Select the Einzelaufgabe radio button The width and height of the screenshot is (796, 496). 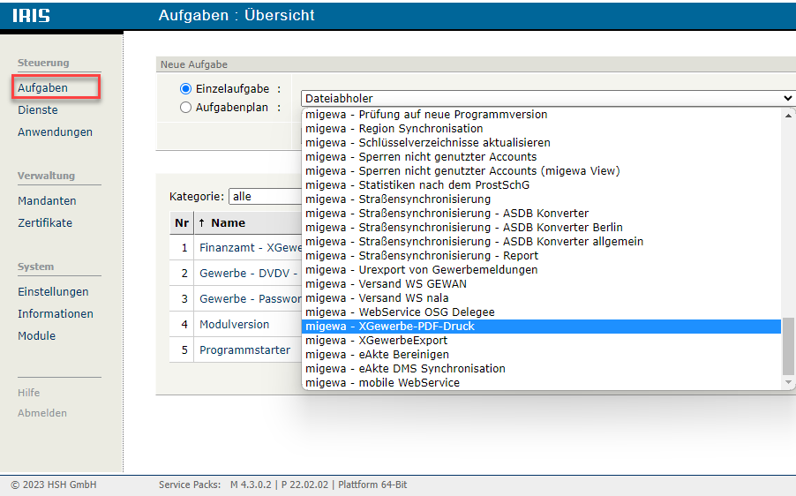point(185,89)
